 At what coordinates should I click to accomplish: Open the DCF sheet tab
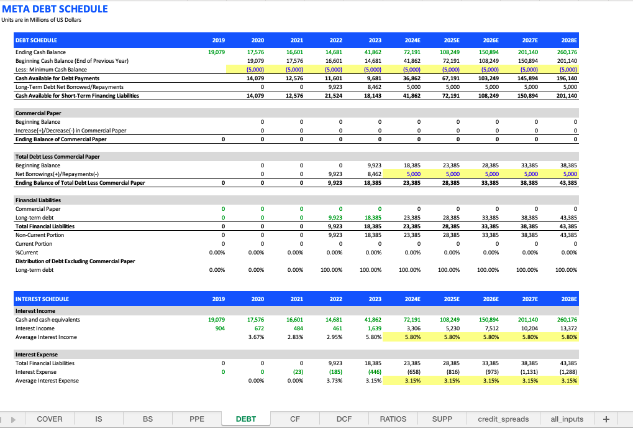pyautogui.click(x=344, y=419)
